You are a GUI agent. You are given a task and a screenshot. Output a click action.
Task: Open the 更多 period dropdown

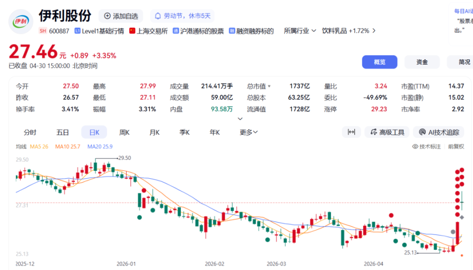click(x=248, y=132)
